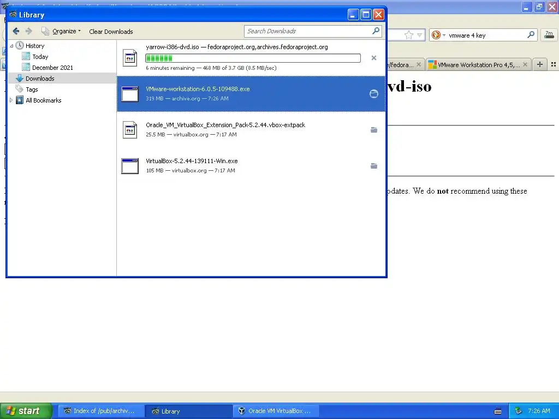Switch to Oracle VM VirtualBox taskbar window
The height and width of the screenshot is (419, 559).
coord(276,411)
